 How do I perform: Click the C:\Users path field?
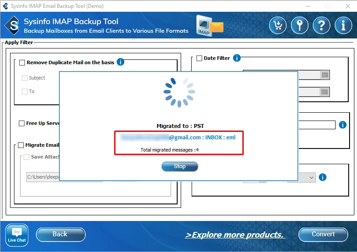click(43, 177)
